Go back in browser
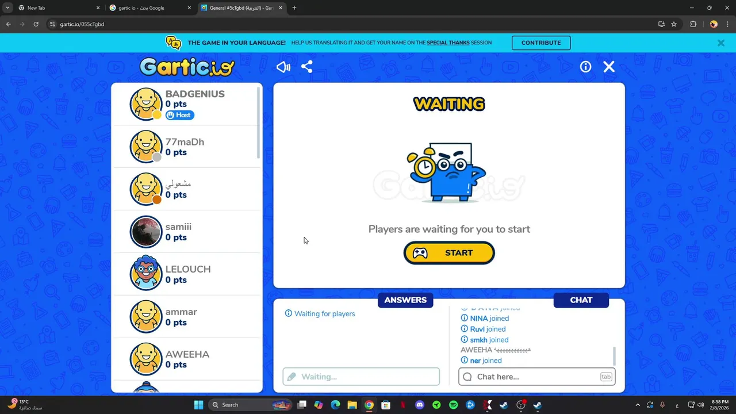 (8, 24)
